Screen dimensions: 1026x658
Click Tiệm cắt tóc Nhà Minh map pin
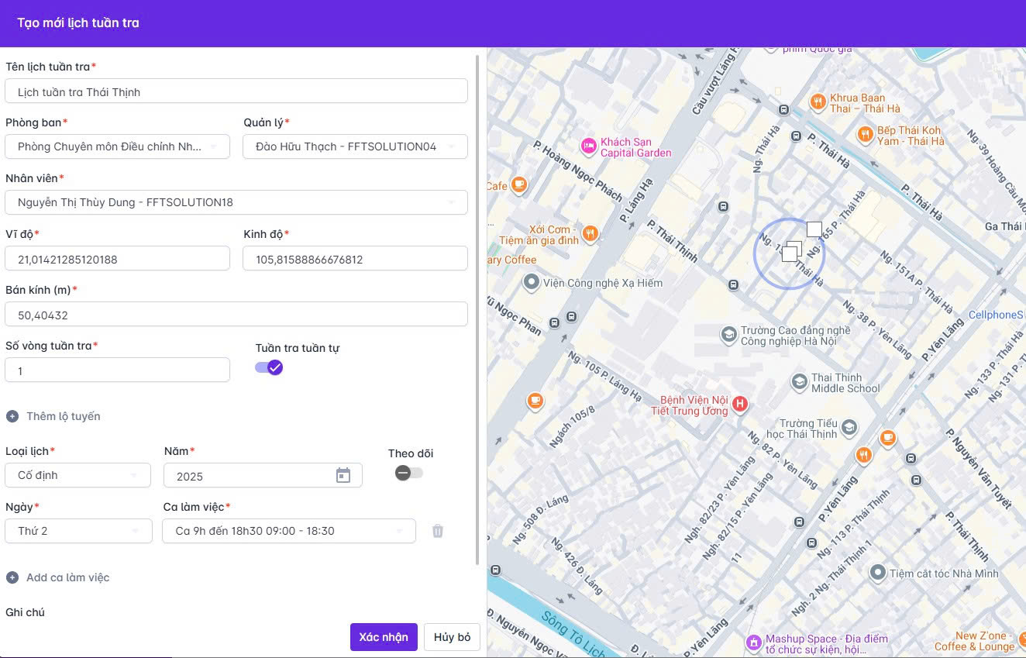click(877, 573)
